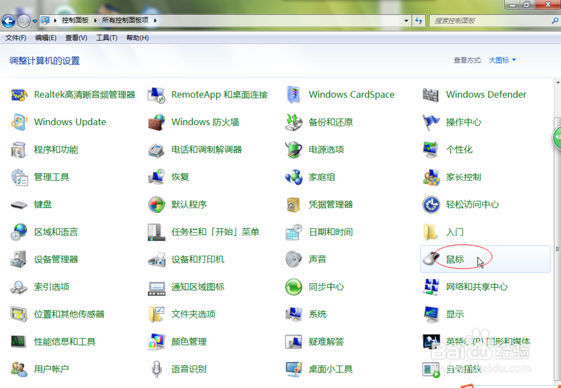The height and width of the screenshot is (388, 561).
Task: Open the 备份和还原 icon
Action: pos(294,122)
